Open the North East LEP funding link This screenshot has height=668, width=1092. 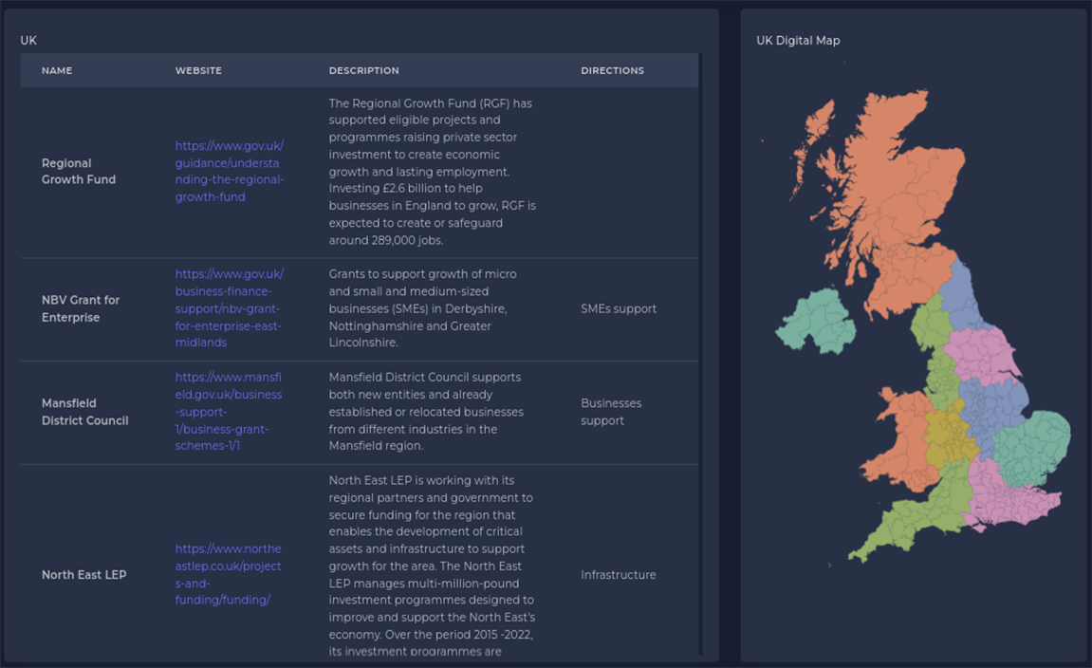tap(228, 574)
